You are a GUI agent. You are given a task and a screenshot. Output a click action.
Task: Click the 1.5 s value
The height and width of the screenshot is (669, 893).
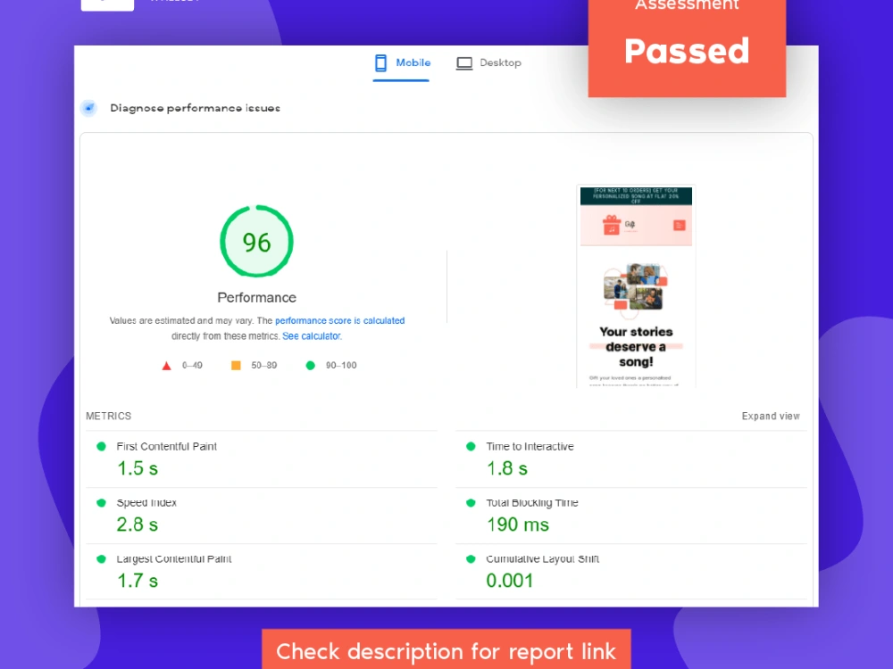tap(138, 469)
